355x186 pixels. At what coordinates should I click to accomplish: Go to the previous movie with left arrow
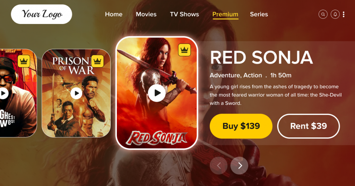pyautogui.click(x=218, y=166)
